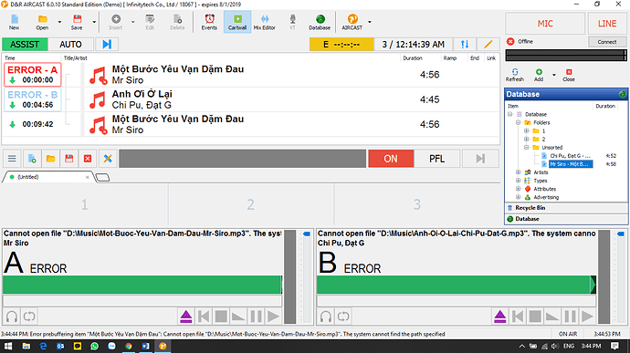Click the cartwall new page icon
The height and width of the screenshot is (353, 630).
tap(32, 159)
